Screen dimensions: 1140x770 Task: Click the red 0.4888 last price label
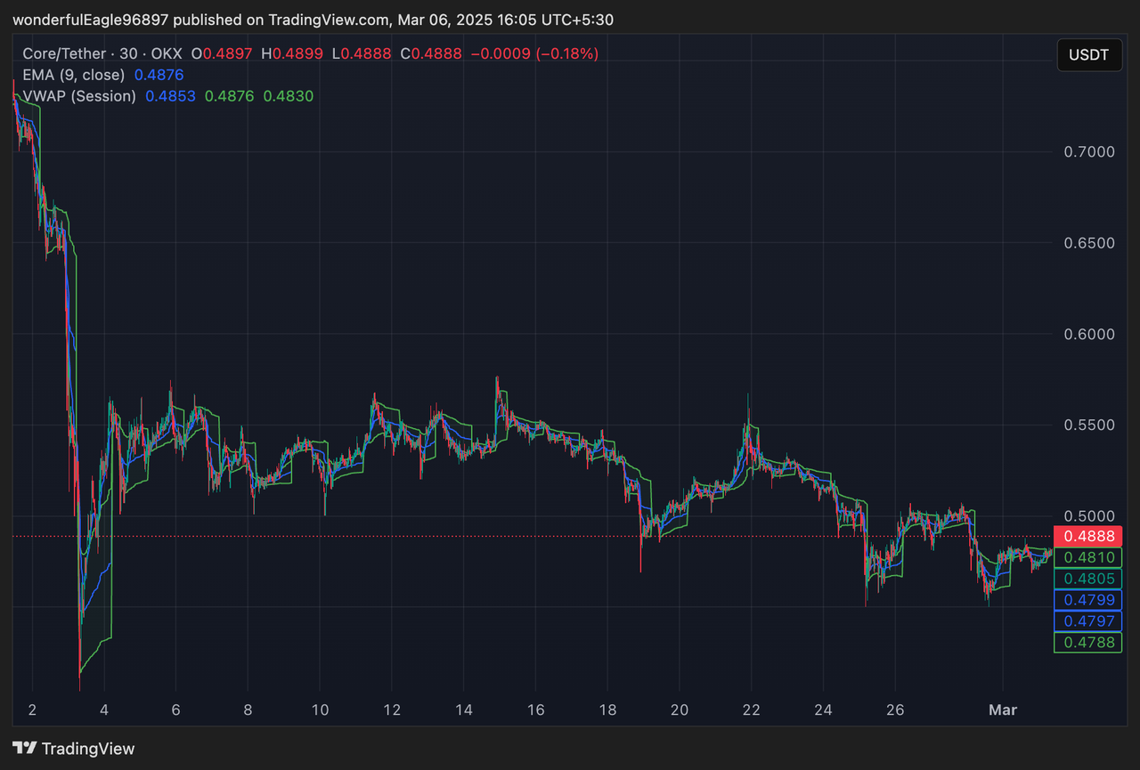click(x=1087, y=536)
